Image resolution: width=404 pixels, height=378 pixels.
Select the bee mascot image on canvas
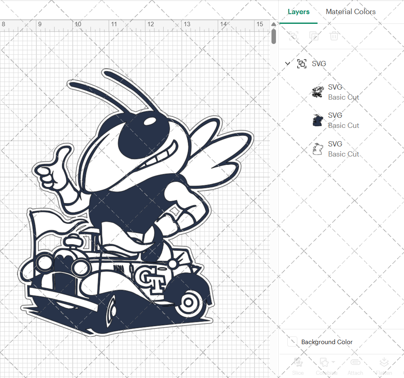[136, 202]
